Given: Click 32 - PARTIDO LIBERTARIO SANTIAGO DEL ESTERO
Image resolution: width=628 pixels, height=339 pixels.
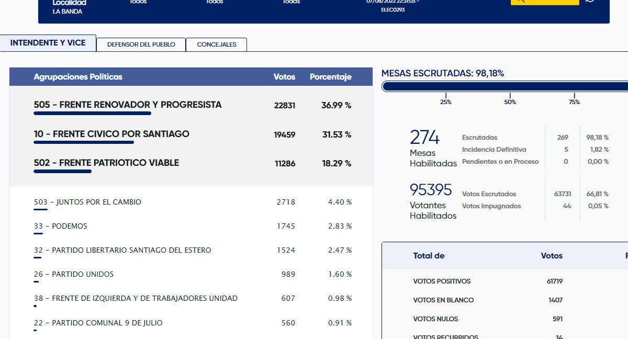Looking at the screenshot, I should (122, 250).
